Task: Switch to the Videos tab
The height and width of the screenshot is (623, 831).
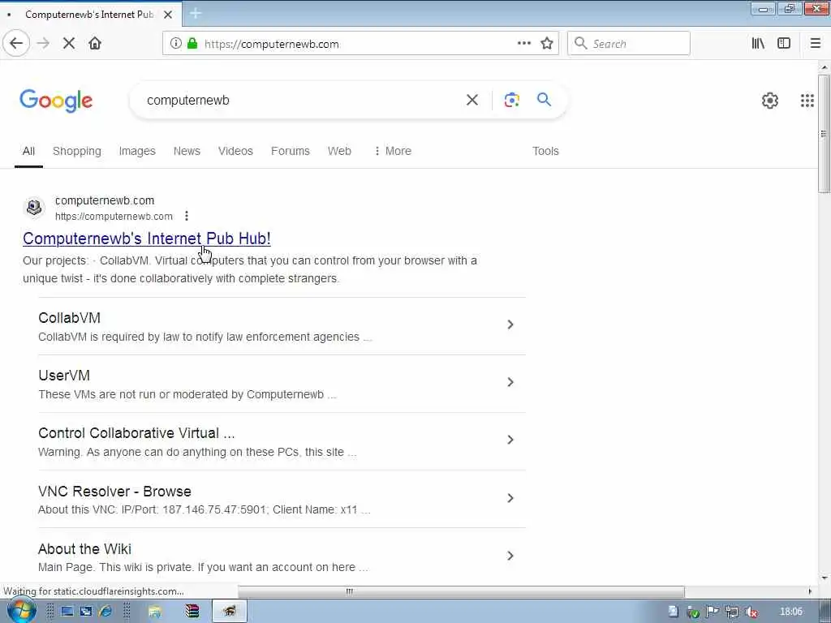Action: point(235,152)
